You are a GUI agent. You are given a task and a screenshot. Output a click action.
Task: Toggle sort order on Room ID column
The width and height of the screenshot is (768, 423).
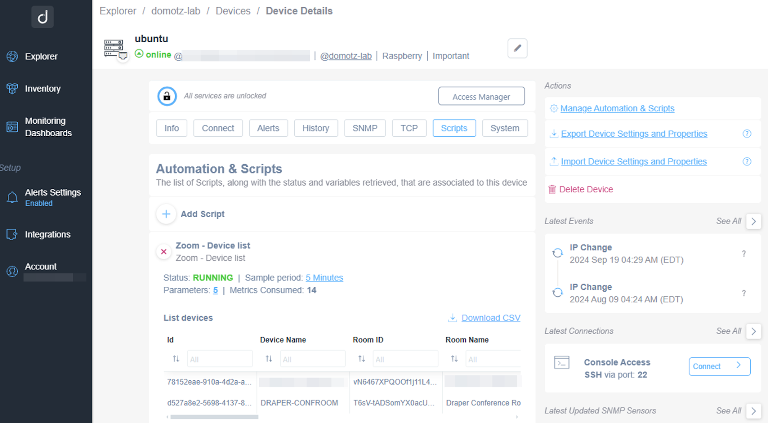361,359
